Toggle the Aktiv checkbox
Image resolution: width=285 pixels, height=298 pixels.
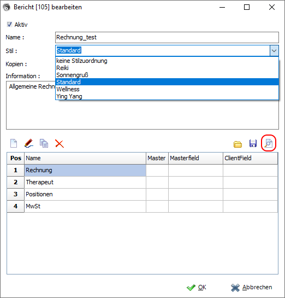pyautogui.click(x=9, y=25)
